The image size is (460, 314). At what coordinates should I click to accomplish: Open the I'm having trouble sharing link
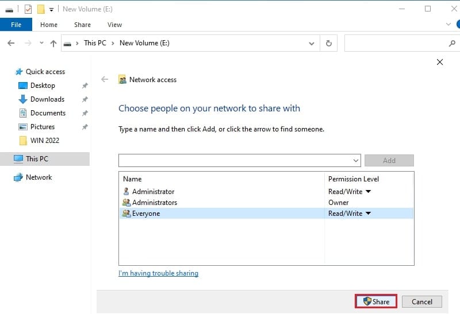click(x=158, y=273)
